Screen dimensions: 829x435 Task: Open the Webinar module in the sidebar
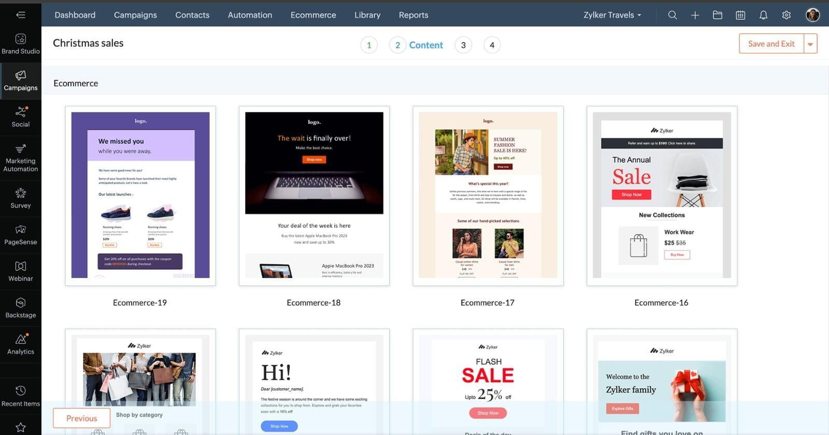coord(21,271)
